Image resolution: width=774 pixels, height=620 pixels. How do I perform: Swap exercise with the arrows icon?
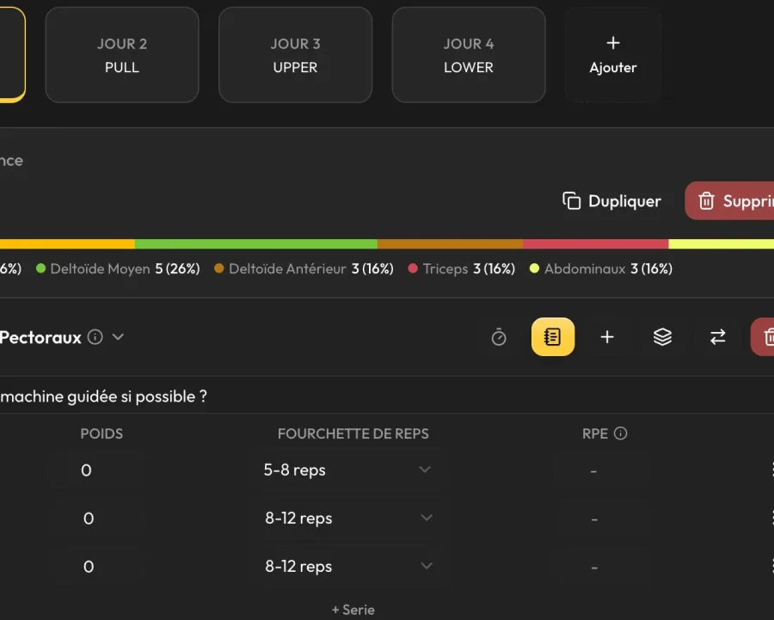(x=718, y=337)
